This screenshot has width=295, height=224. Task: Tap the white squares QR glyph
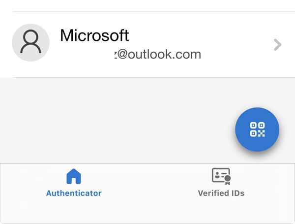(257, 129)
